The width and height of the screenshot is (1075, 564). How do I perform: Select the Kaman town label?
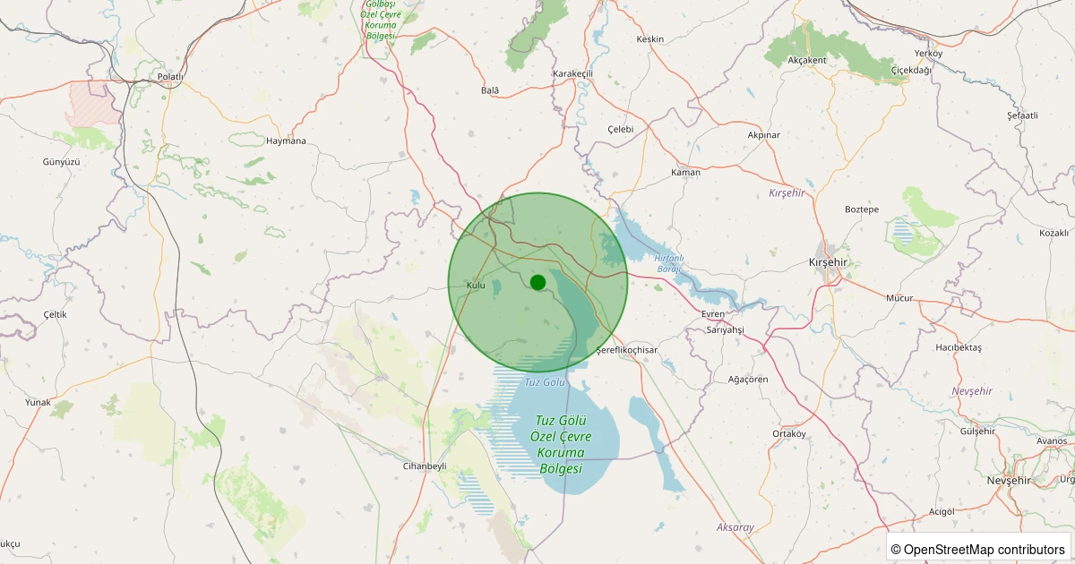[x=685, y=172]
